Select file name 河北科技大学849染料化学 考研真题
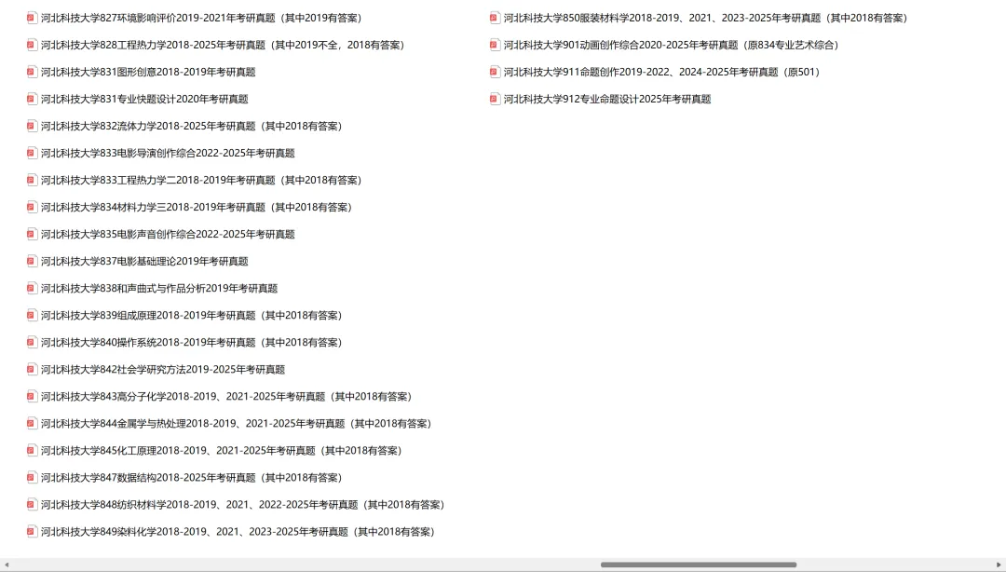1006x572 pixels. click(238, 531)
